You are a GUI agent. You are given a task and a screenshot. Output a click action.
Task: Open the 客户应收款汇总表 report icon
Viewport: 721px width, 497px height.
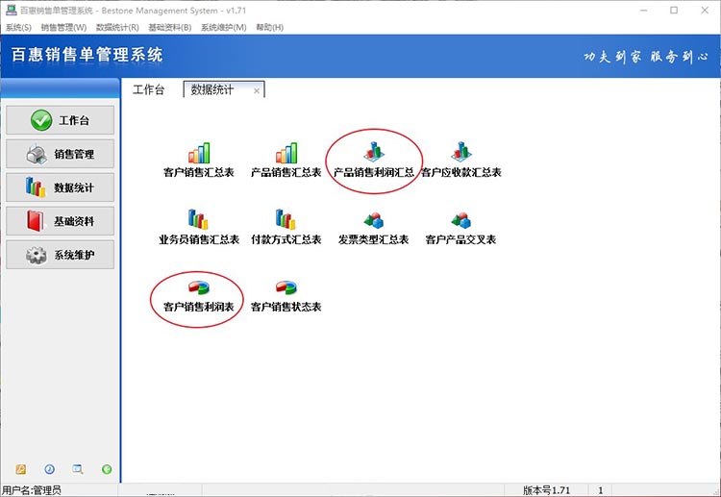[x=460, y=152]
